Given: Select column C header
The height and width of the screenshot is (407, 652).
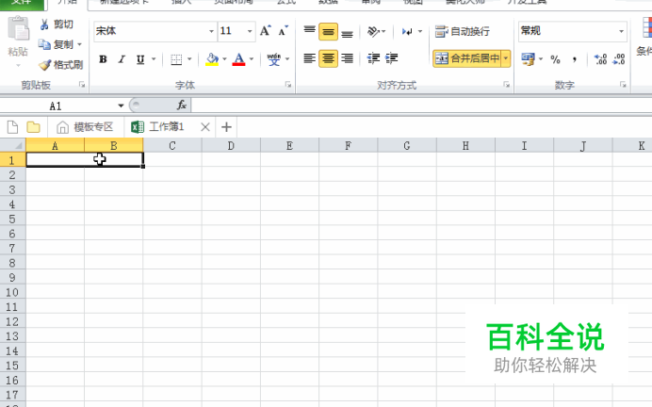Looking at the screenshot, I should [172, 145].
